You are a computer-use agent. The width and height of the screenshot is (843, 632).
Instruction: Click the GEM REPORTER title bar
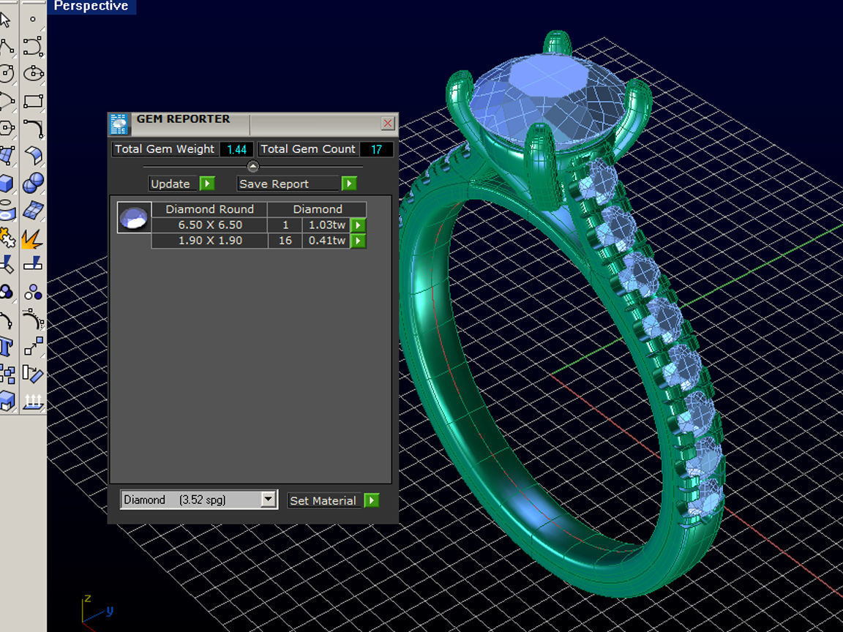click(x=252, y=124)
